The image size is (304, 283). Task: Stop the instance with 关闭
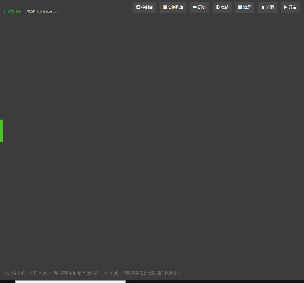[267, 7]
